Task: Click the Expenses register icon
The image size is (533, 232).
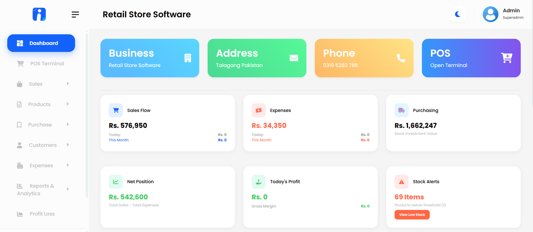Action: click(x=20, y=166)
